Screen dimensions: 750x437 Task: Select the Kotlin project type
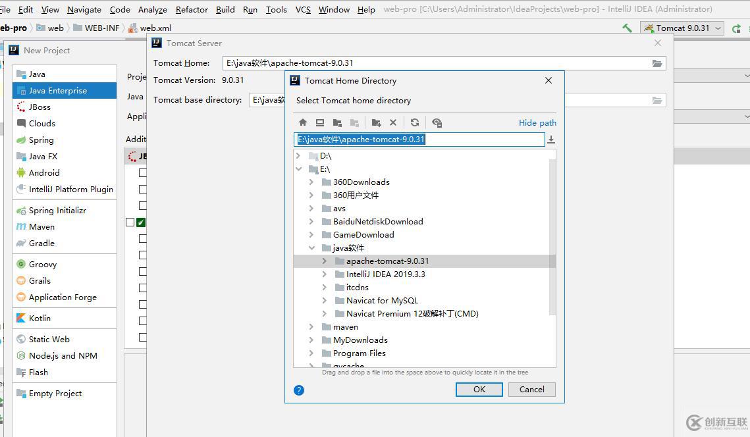[x=65, y=318]
